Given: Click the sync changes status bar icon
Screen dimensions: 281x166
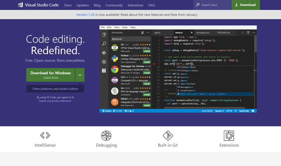Looking at the screenshot, I should [x=114, y=111].
